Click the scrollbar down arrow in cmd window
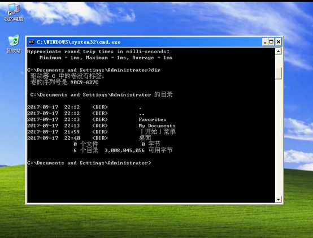 [279, 199]
